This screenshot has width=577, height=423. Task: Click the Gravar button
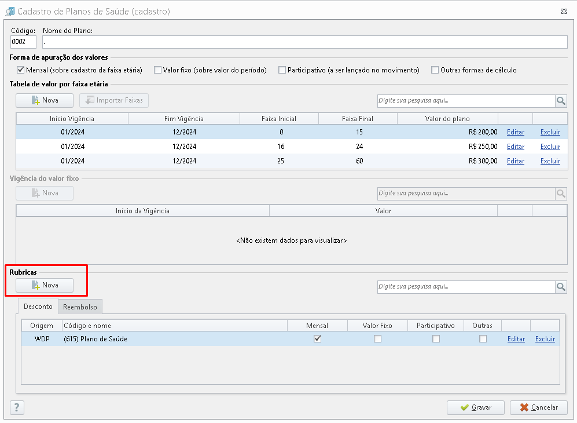[x=476, y=407]
